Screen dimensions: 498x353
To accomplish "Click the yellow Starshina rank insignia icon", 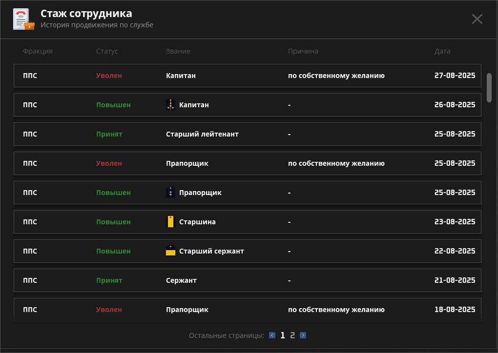I will point(170,222).
